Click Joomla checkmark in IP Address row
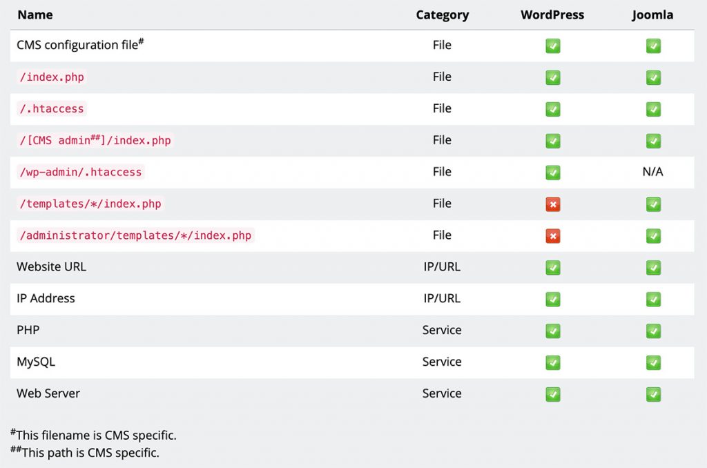 (x=653, y=299)
